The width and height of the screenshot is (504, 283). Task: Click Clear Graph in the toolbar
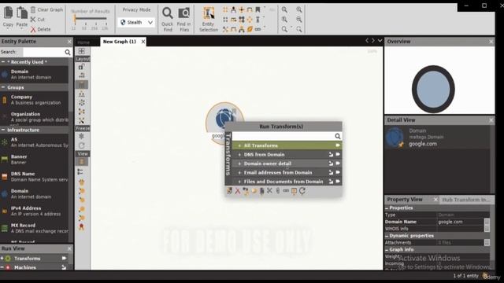click(x=47, y=10)
